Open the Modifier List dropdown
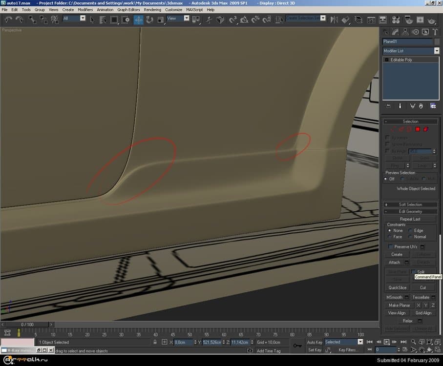The image size is (443, 366). [x=437, y=51]
